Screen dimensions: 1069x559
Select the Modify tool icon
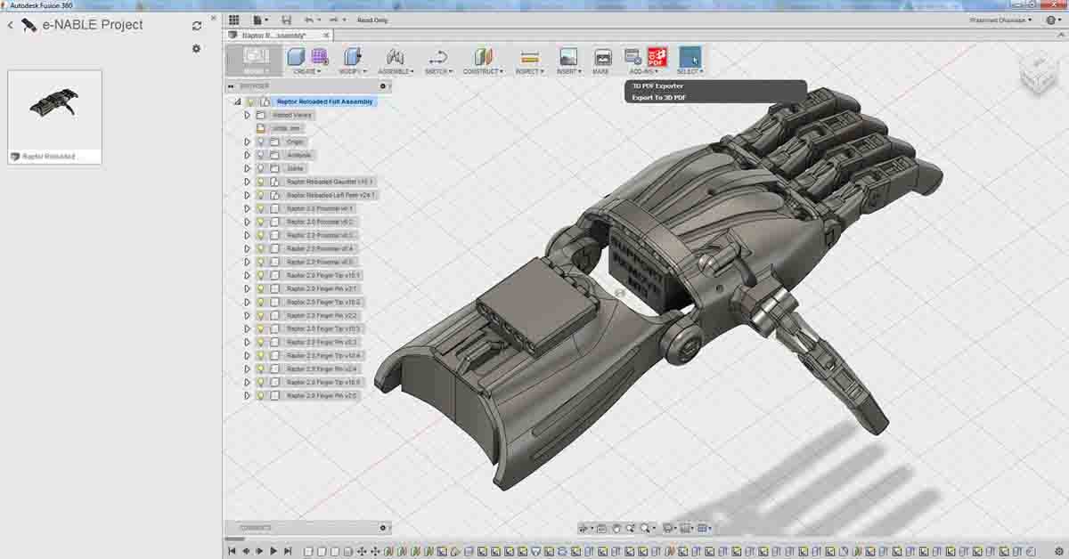coord(350,55)
